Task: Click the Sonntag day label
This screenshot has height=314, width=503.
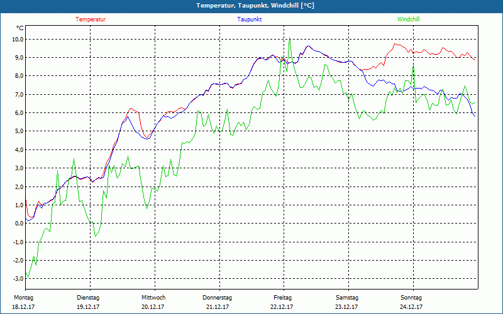Action: tap(411, 298)
